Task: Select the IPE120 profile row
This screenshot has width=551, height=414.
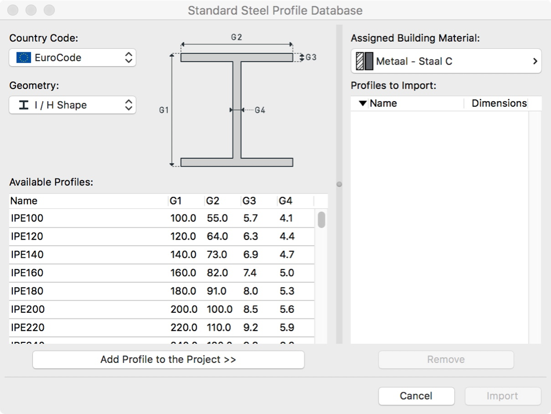Action: (x=162, y=237)
